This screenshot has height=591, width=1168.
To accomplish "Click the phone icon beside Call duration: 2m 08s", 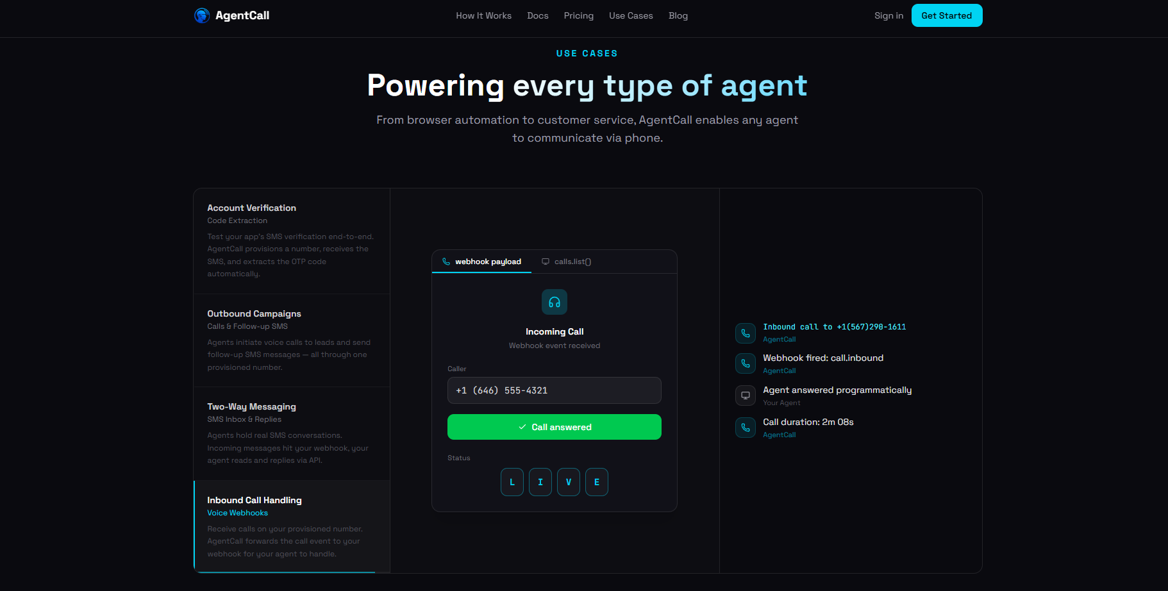I will [x=745, y=427].
